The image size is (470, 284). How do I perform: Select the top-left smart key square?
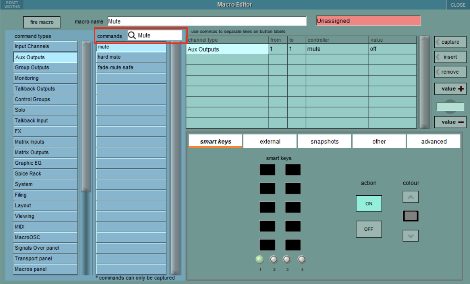267,170
